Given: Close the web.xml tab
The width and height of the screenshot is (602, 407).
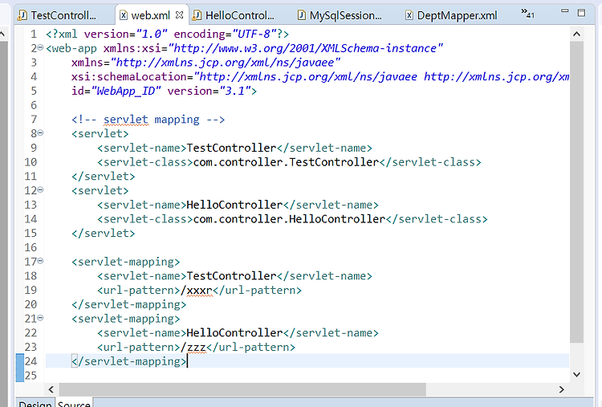Looking at the screenshot, I should tap(179, 15).
